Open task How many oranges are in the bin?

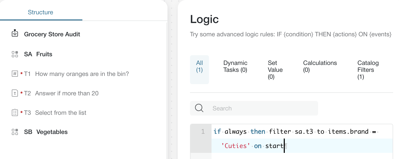coord(82,74)
